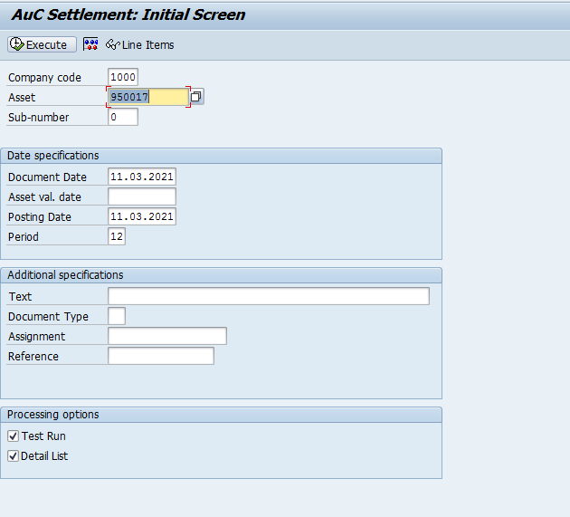Image resolution: width=570 pixels, height=517 pixels.
Task: Select the Company code input field
Action: pos(123,77)
